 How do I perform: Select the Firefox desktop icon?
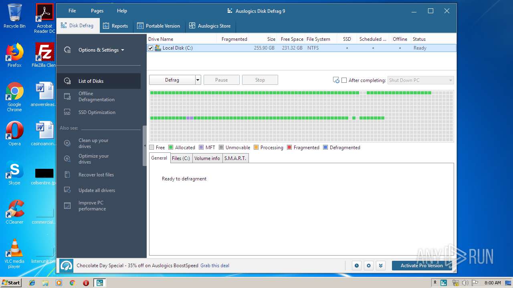[x=14, y=55]
